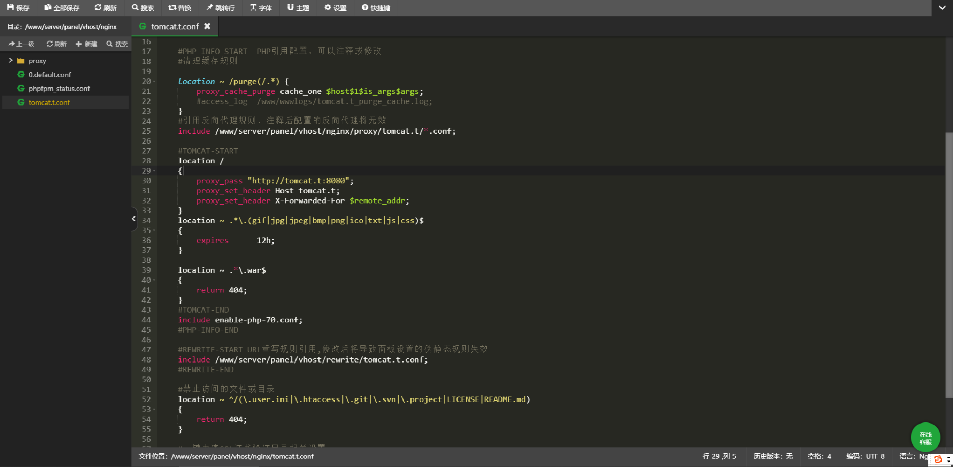Open the 设置 settings menu

pyautogui.click(x=336, y=7)
